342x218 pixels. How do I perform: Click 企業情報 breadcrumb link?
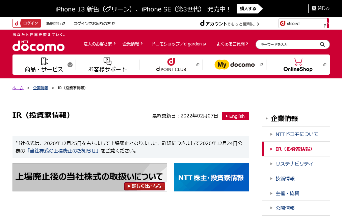pos(41,88)
